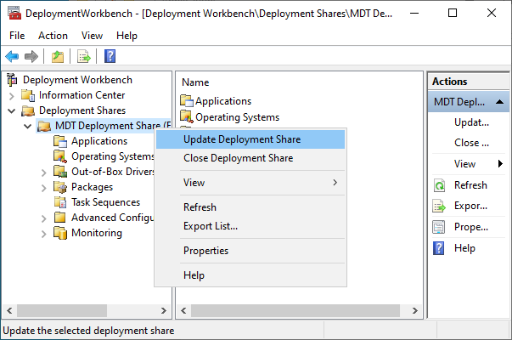Click the Help icon in Actions pane

[439, 248]
